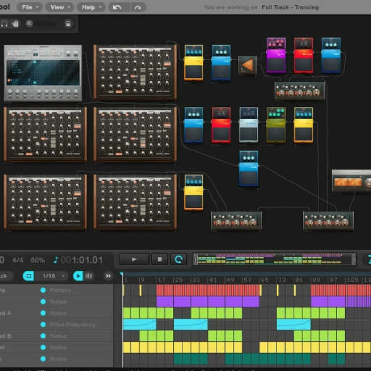Click the redo arrow icon
Screen dimensions: 371x371
point(138,7)
